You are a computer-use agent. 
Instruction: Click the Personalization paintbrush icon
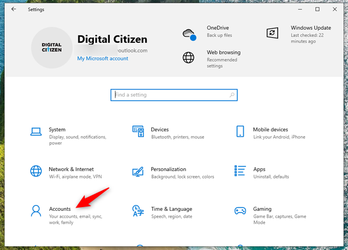coord(138,172)
